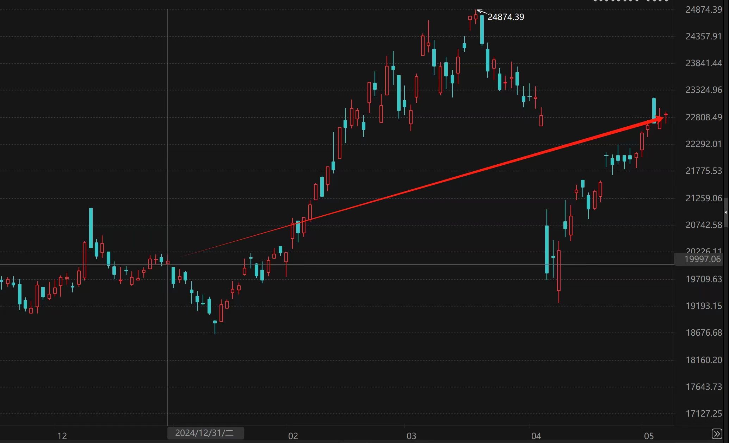This screenshot has width=729, height=443.
Task: Click the month 03 label on time axis
Action: pos(411,436)
